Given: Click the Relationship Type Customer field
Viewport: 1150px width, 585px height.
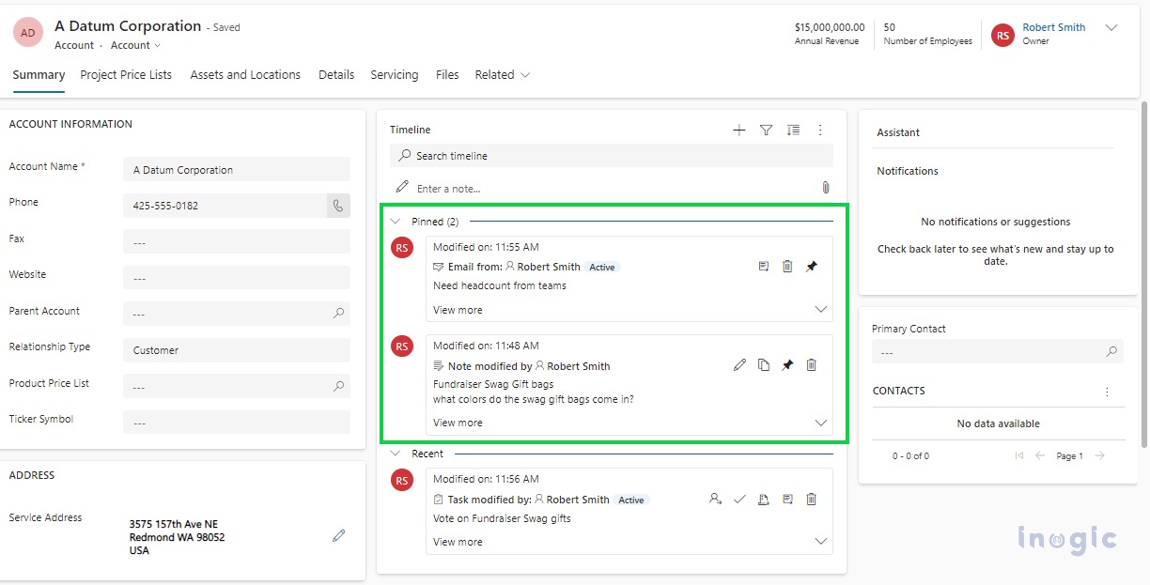Looking at the screenshot, I should pos(237,350).
